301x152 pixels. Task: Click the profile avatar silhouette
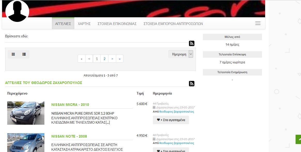coord(17,11)
